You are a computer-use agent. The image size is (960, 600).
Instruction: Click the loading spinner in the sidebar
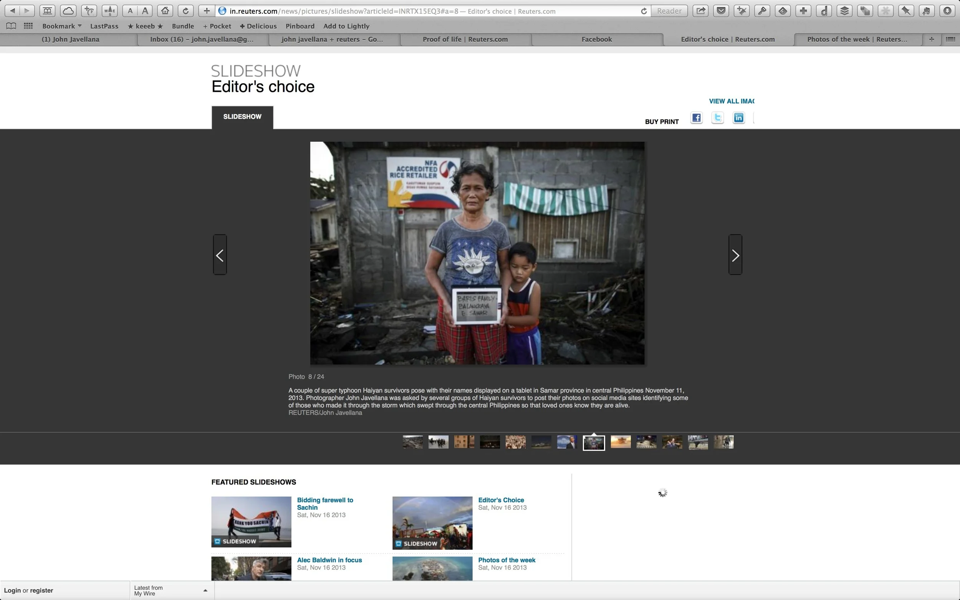pos(663,492)
